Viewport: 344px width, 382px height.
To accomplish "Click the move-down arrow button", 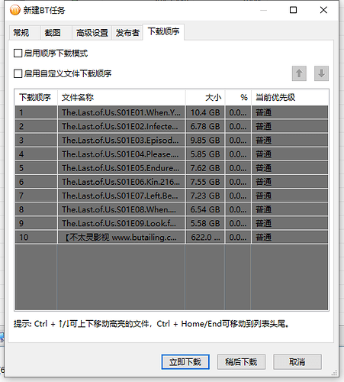I will pyautogui.click(x=321, y=73).
